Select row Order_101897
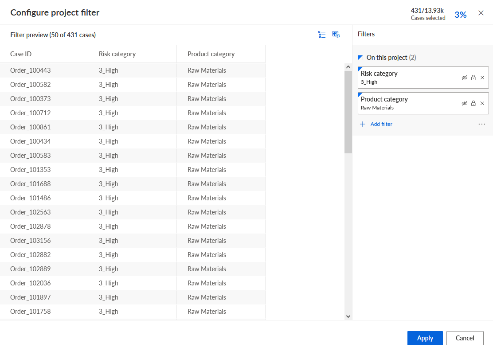Screen dimensions: 493x351 tap(133, 297)
